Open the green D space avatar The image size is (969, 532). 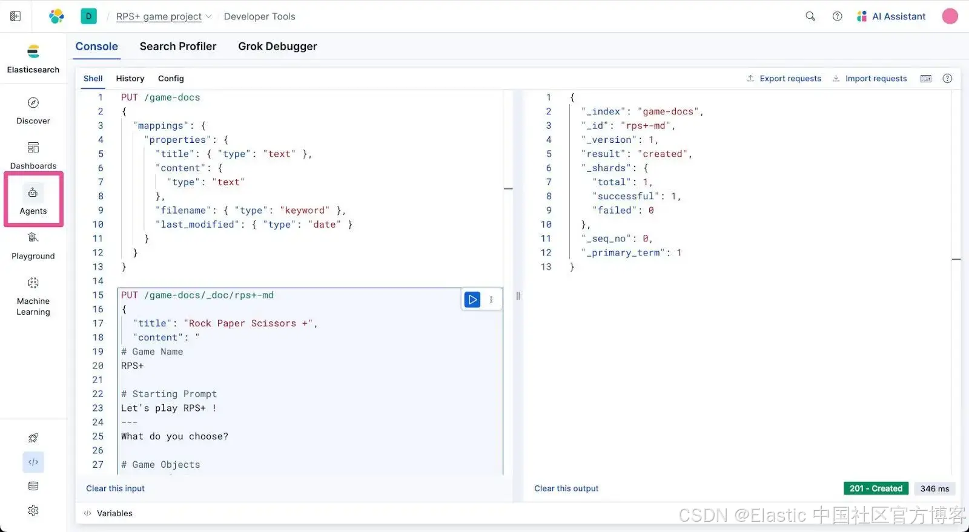click(x=88, y=16)
